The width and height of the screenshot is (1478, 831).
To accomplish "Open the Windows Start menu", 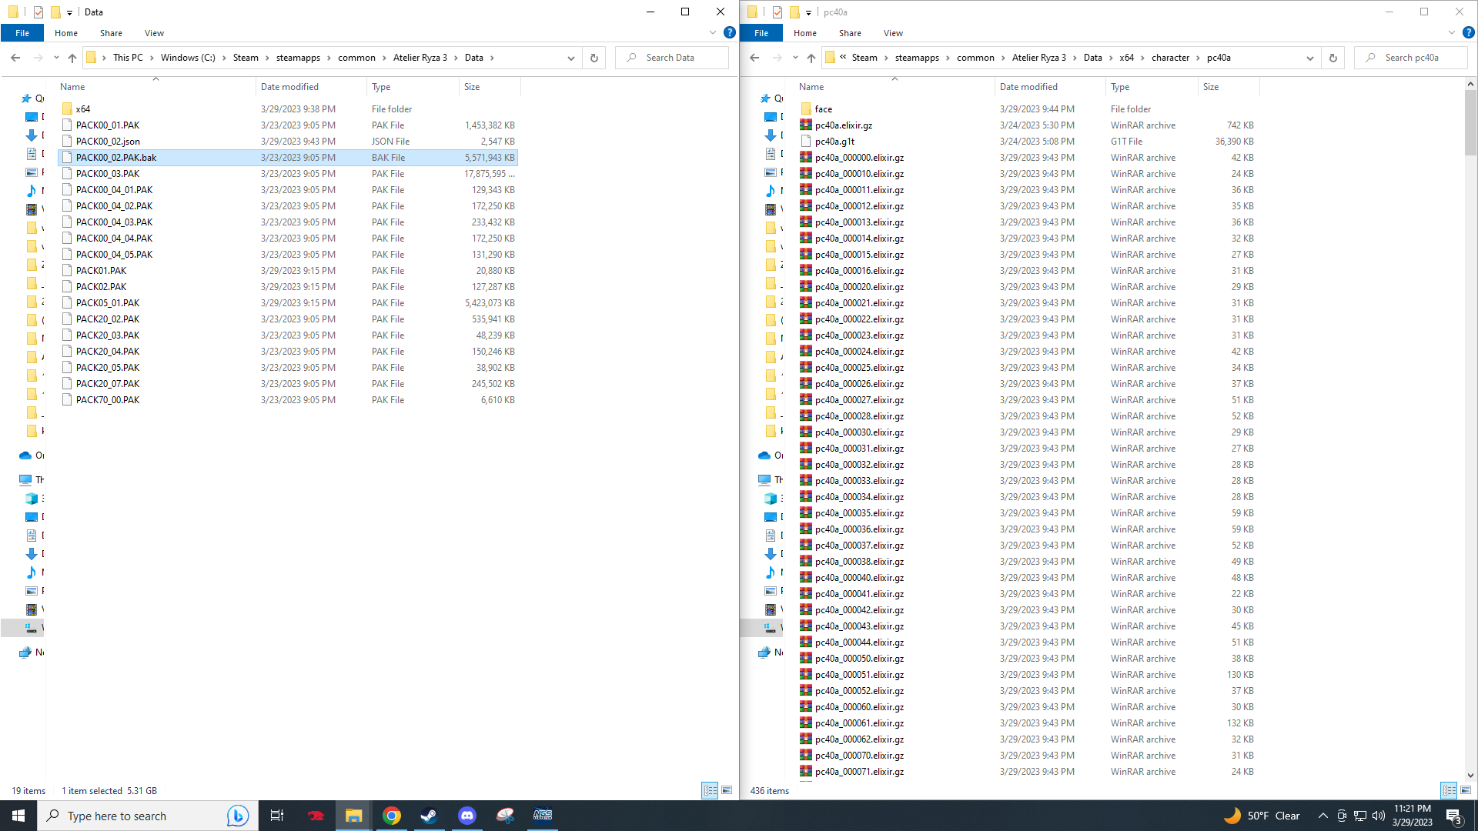I will (18, 816).
